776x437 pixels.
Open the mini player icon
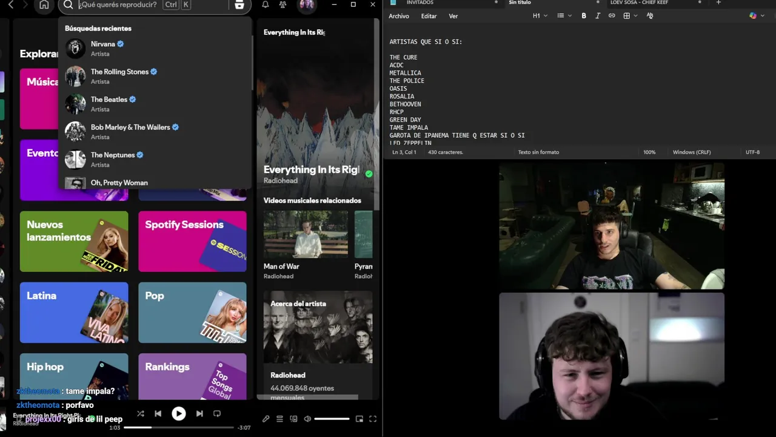359,419
